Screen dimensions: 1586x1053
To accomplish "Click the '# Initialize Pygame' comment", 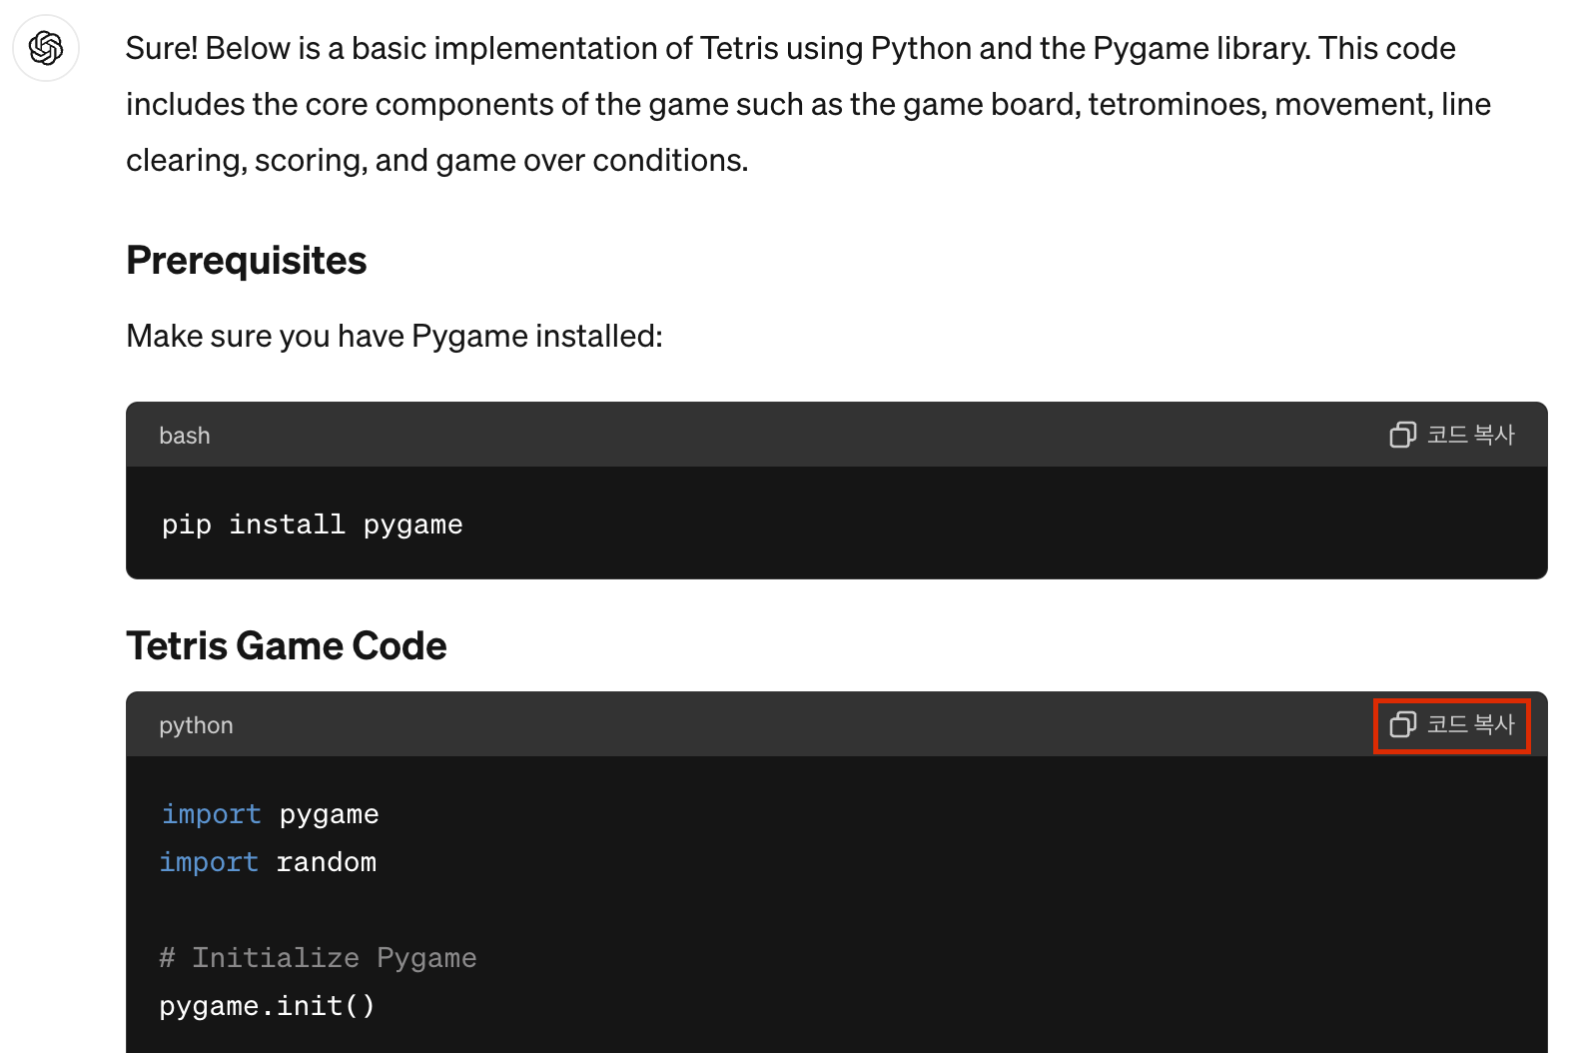I will click(x=318, y=958).
